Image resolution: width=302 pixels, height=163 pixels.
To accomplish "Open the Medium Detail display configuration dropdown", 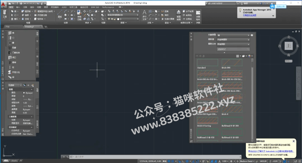I will click(x=247, y=161).
